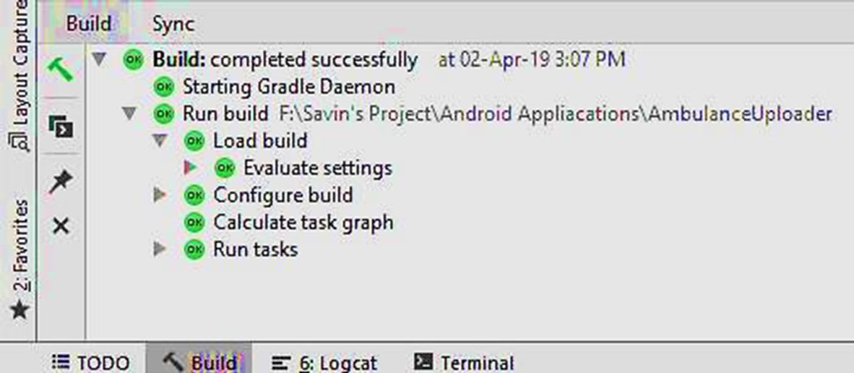Pin the Build tab with pin icon
The image size is (854, 373).
(x=61, y=181)
